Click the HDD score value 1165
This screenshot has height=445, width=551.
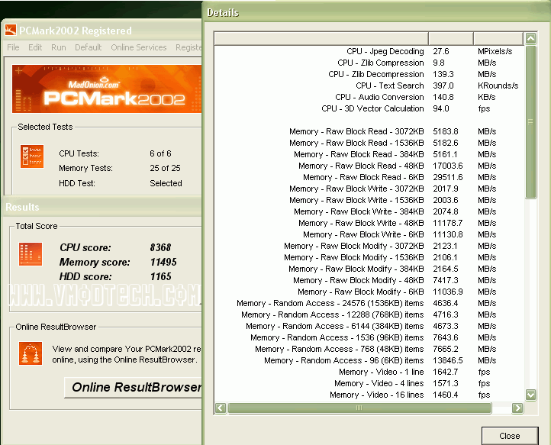click(160, 277)
